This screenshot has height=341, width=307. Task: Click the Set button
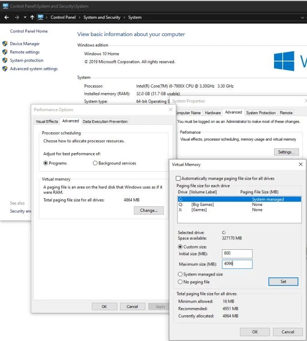(284, 282)
